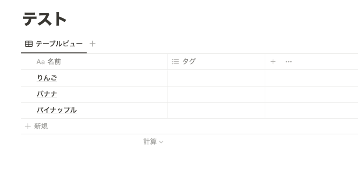Click the empty タグ cell for パイナップル
Viewport: 358px width, 175px height.
(x=216, y=111)
